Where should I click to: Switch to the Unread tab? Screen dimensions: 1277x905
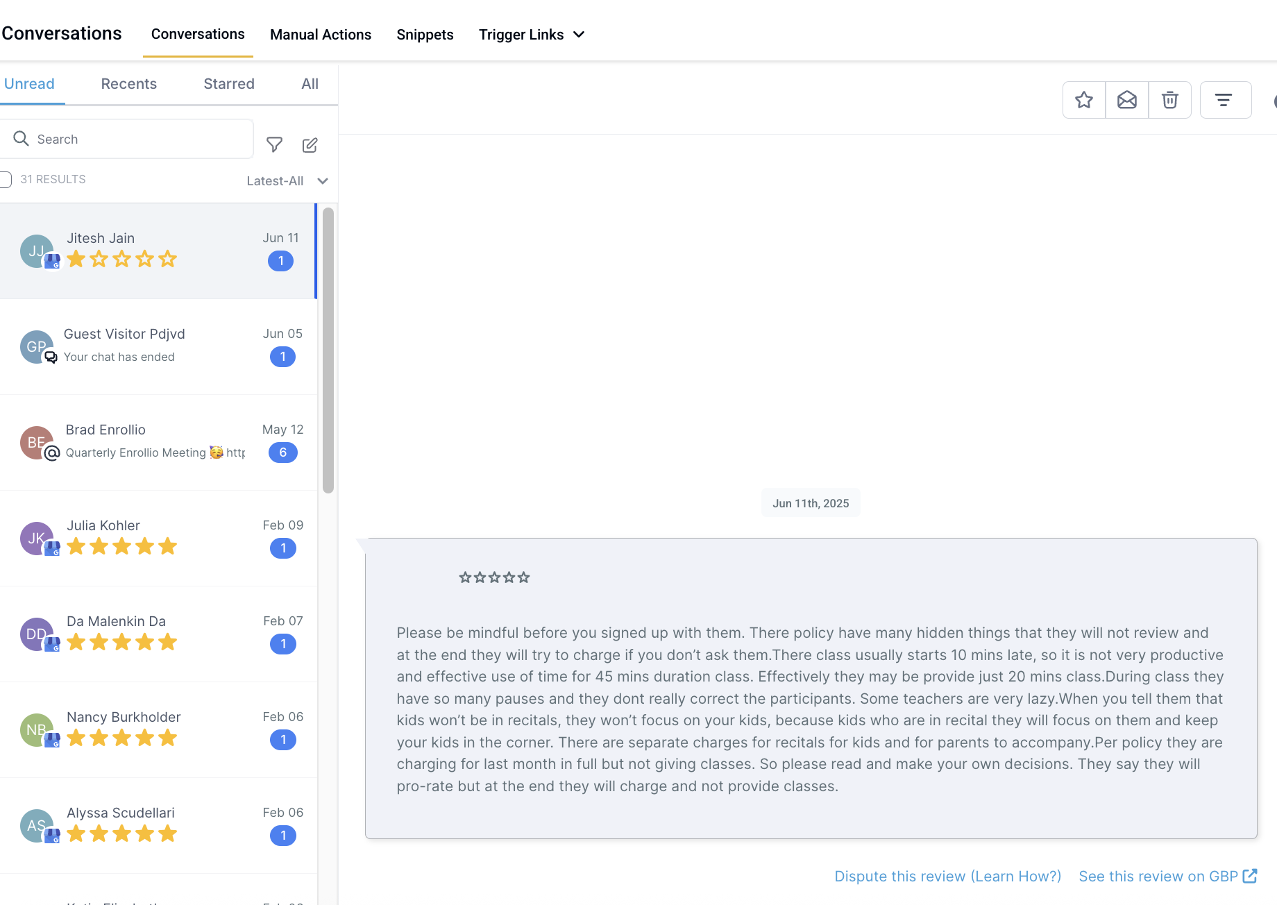[x=29, y=84]
